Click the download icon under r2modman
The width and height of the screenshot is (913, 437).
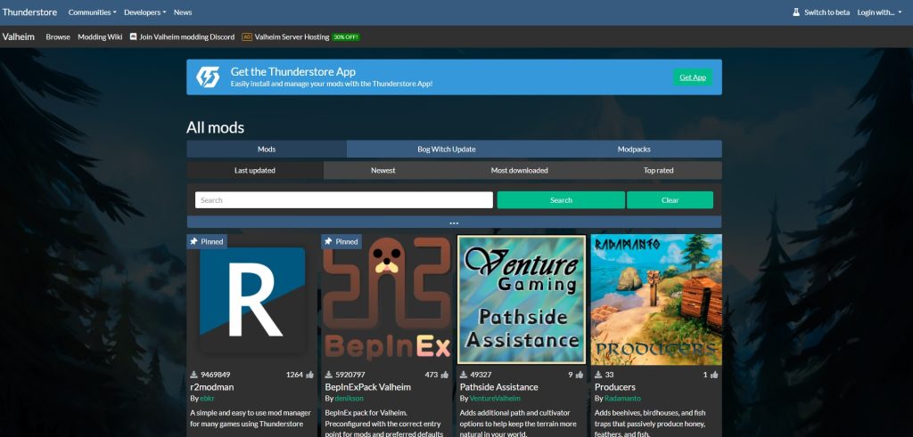pyautogui.click(x=193, y=375)
